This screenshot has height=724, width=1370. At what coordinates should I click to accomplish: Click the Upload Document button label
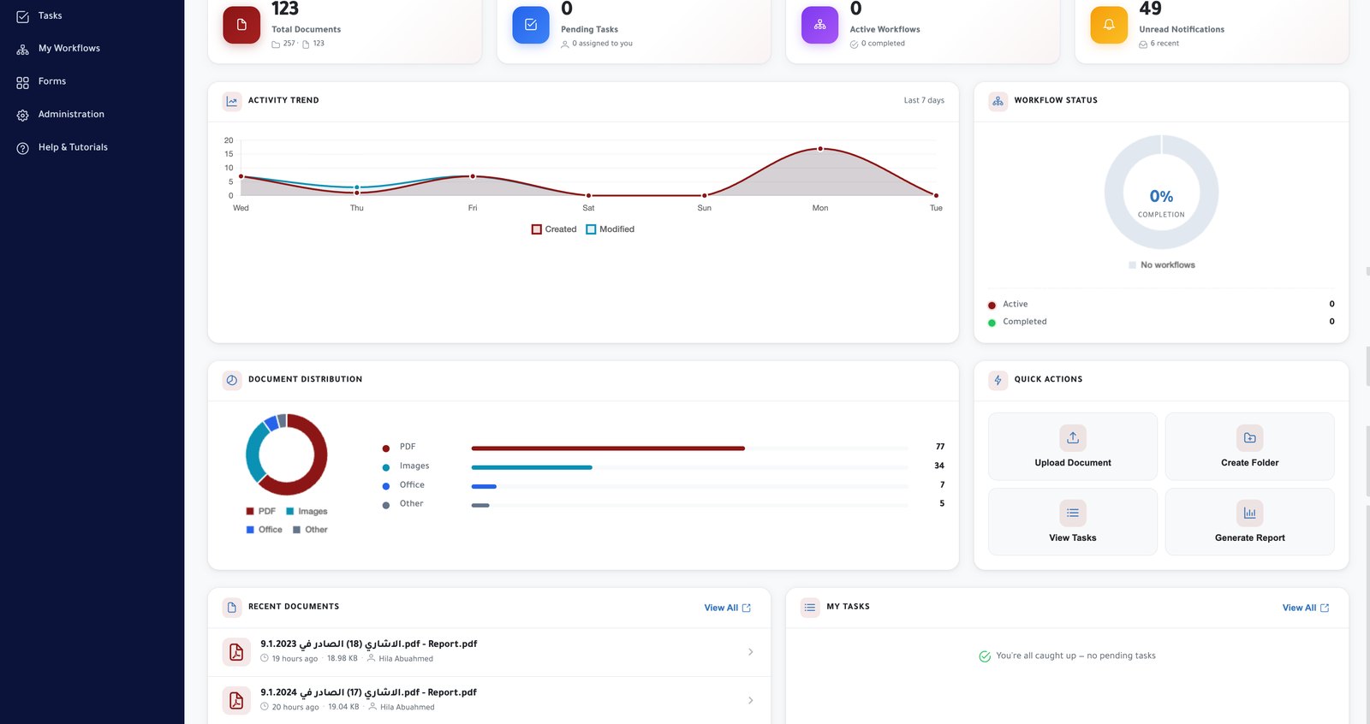pos(1073,463)
